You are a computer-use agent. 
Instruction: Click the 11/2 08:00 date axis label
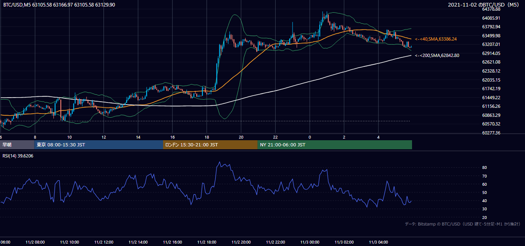tap(35, 242)
